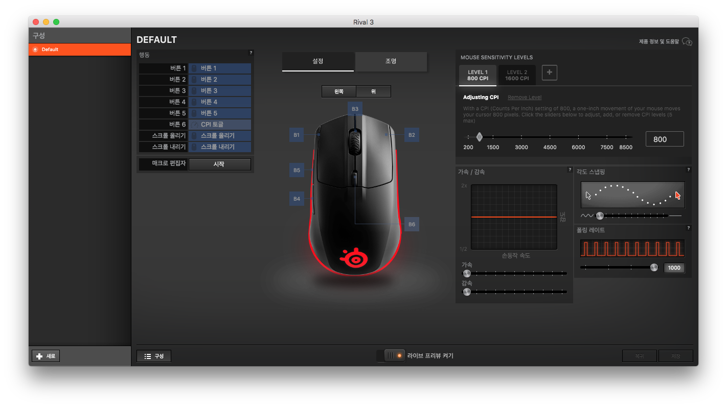Click 복구 revert button
This screenshot has height=407, width=727.
pos(639,356)
